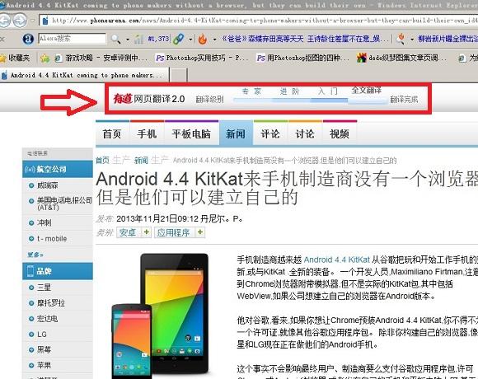The height and width of the screenshot is (379, 478).
Task: Click the 应用程序 category tag
Action: pos(173,232)
